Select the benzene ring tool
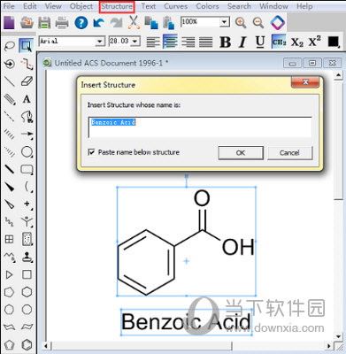This screenshot has height=354, width=346. point(27,344)
